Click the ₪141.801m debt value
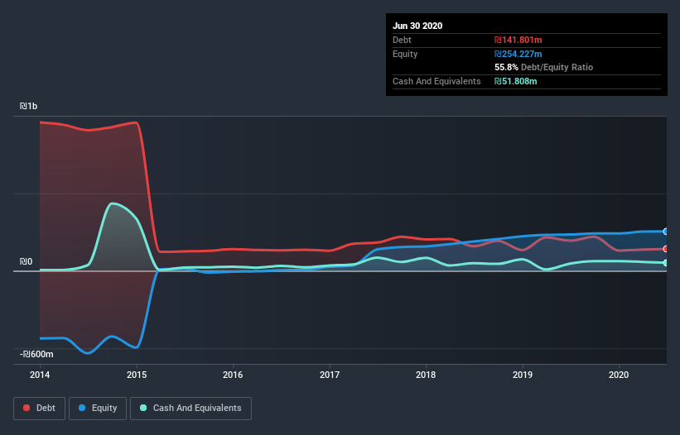Screen dimensions: 680x435 [x=518, y=40]
